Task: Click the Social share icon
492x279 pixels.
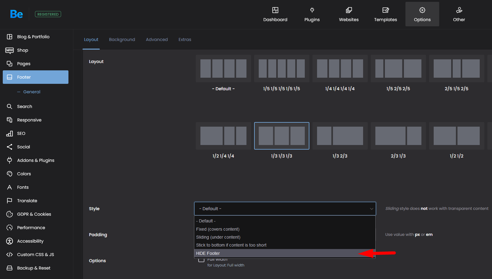Action: [10, 147]
